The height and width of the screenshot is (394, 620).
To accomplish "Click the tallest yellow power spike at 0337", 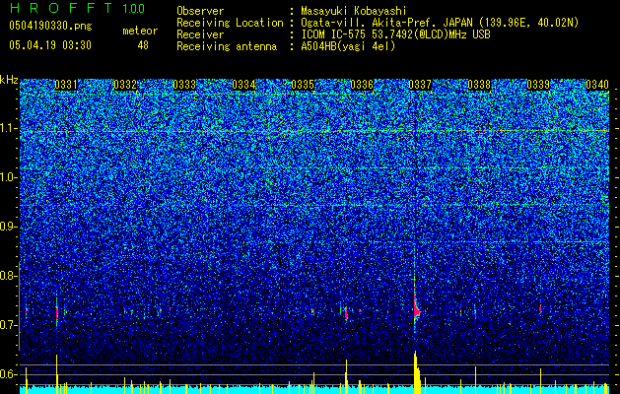I will pyautogui.click(x=416, y=371).
